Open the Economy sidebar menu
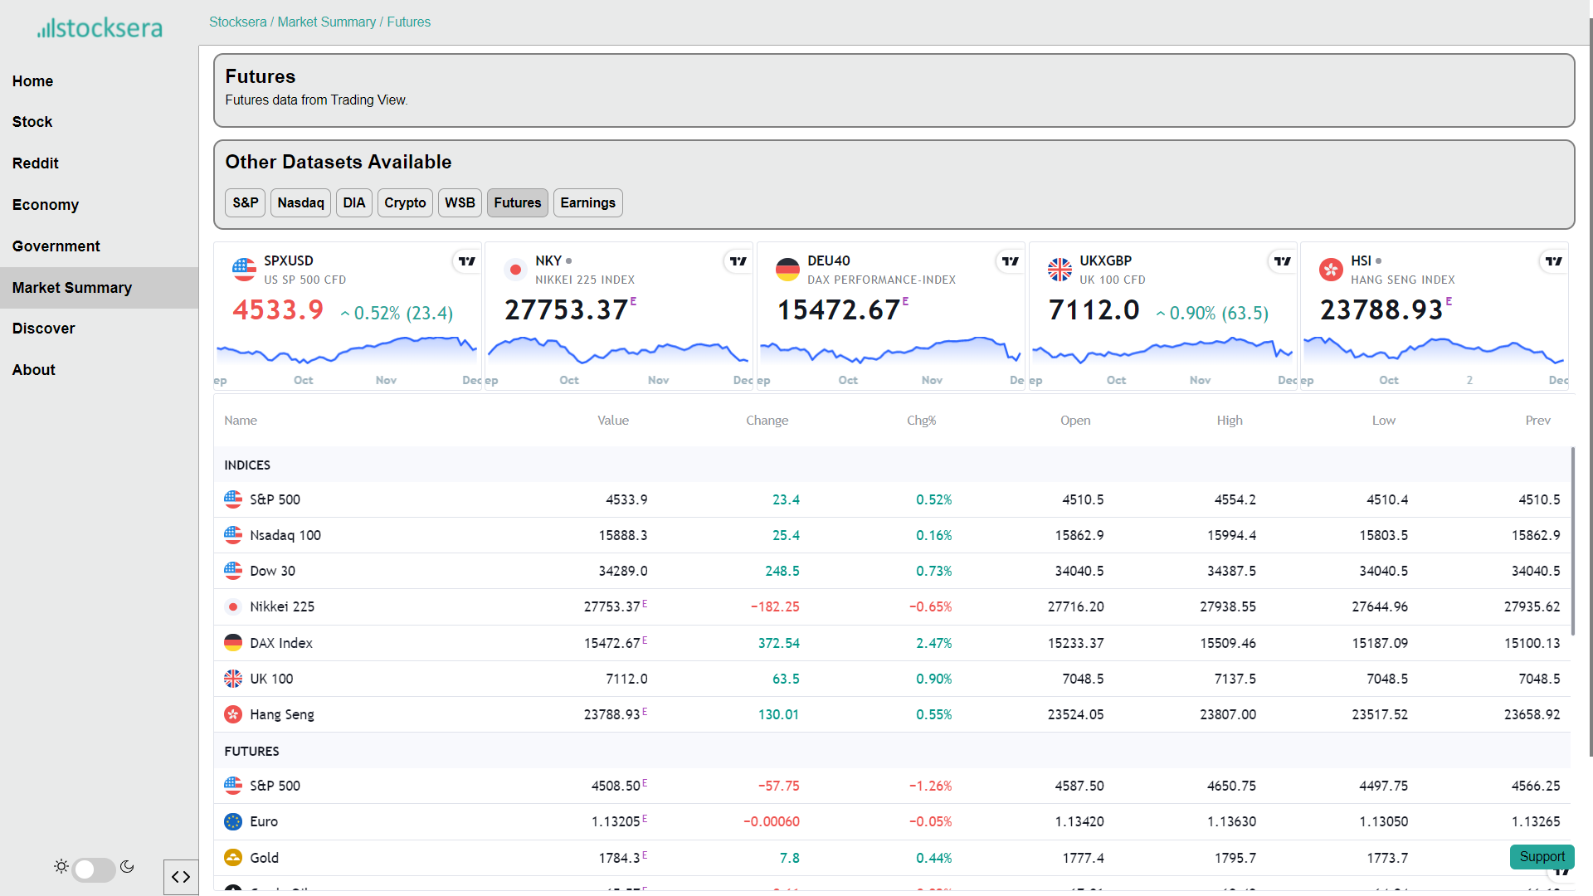1593x896 pixels. (x=46, y=205)
